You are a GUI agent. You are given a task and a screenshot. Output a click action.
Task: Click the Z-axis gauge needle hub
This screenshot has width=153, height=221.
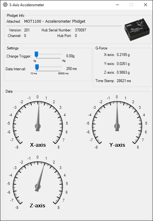click(x=38, y=186)
